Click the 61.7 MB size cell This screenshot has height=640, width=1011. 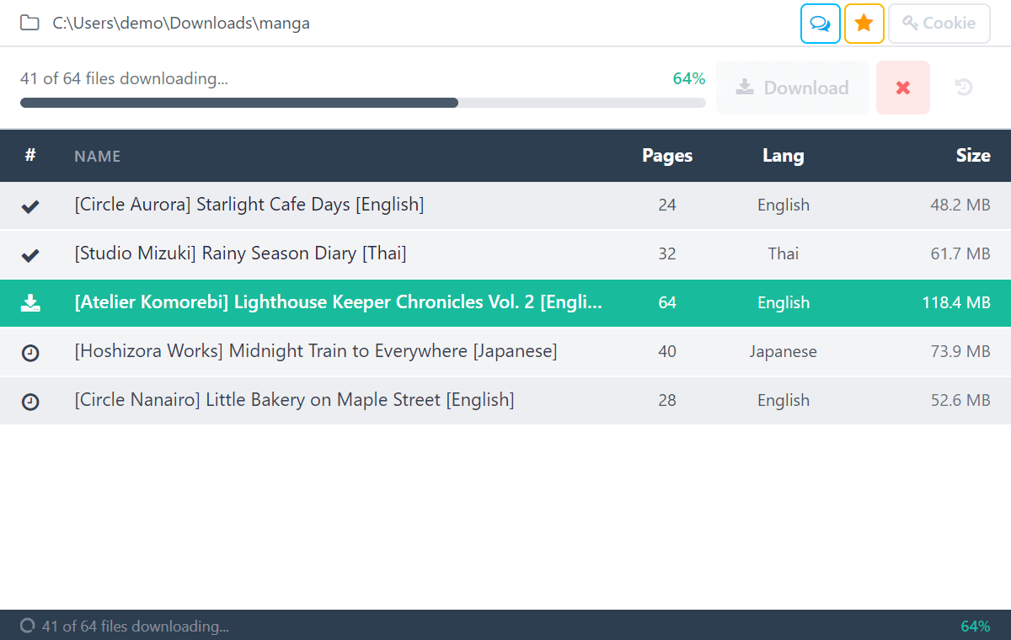coord(961,253)
